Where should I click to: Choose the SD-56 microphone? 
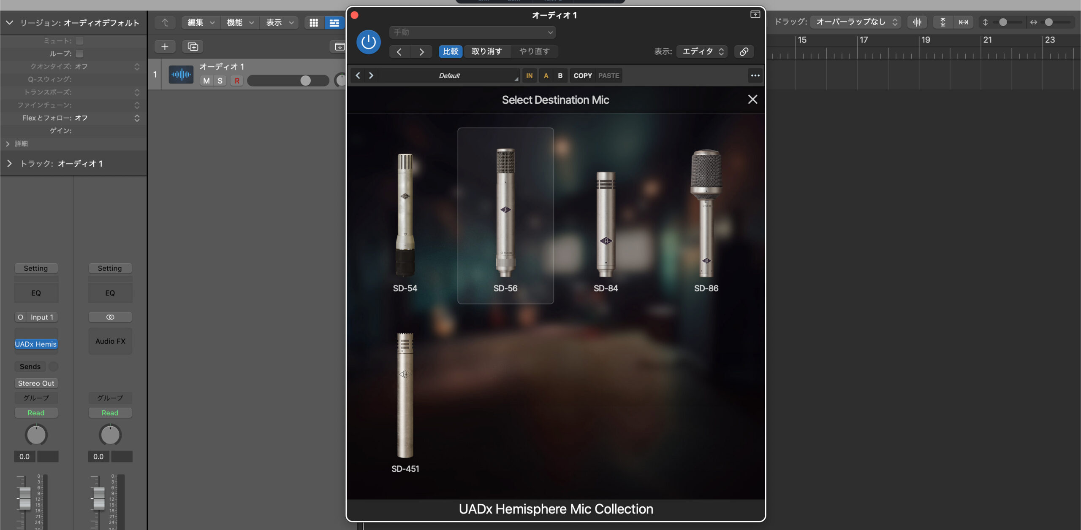(x=505, y=215)
